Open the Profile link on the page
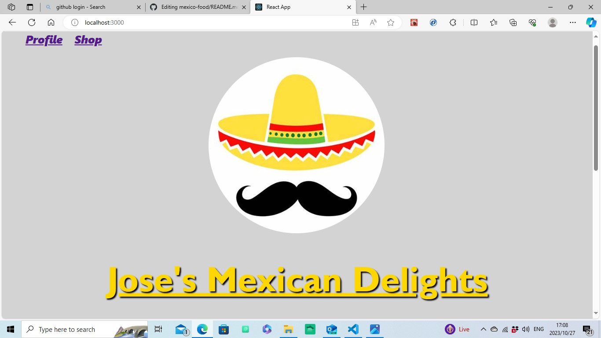Image resolution: width=601 pixels, height=338 pixels. 44,40
